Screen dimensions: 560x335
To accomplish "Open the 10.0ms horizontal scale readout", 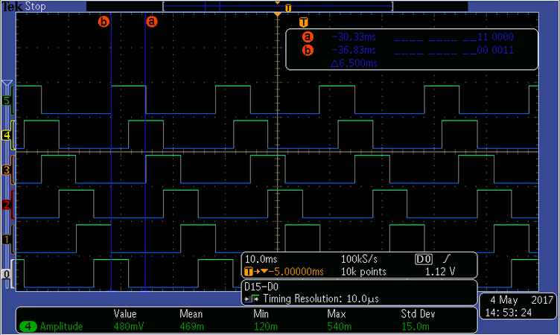I will [261, 259].
